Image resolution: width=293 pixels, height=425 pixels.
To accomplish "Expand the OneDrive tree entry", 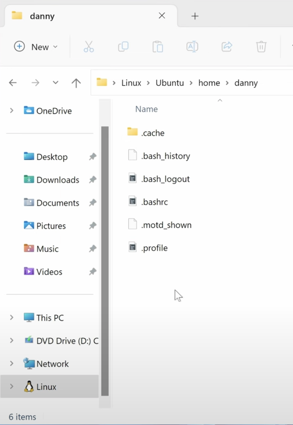I will tap(11, 111).
